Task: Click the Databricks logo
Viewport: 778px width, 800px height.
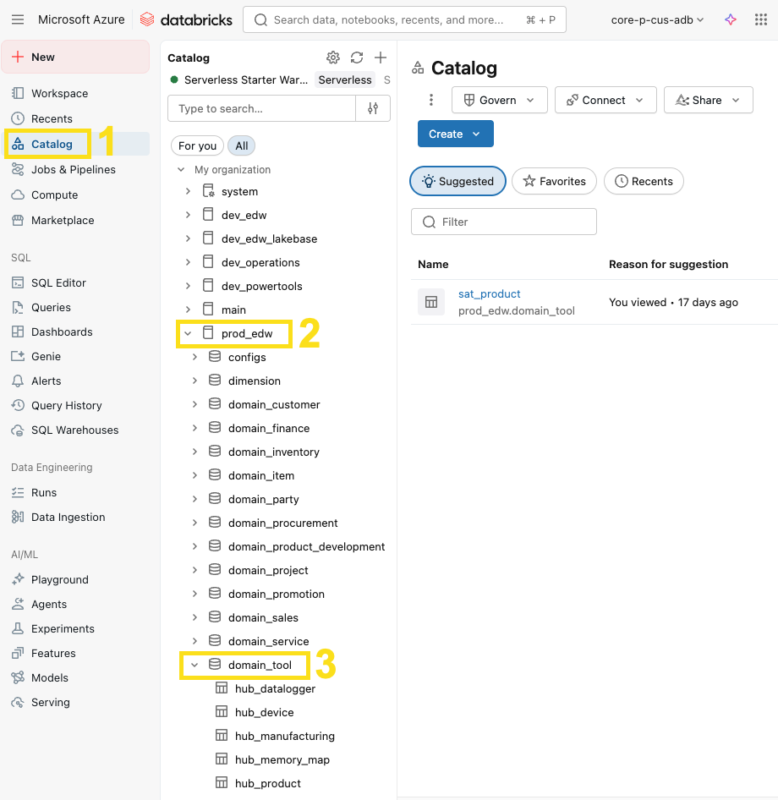Action: point(186,20)
